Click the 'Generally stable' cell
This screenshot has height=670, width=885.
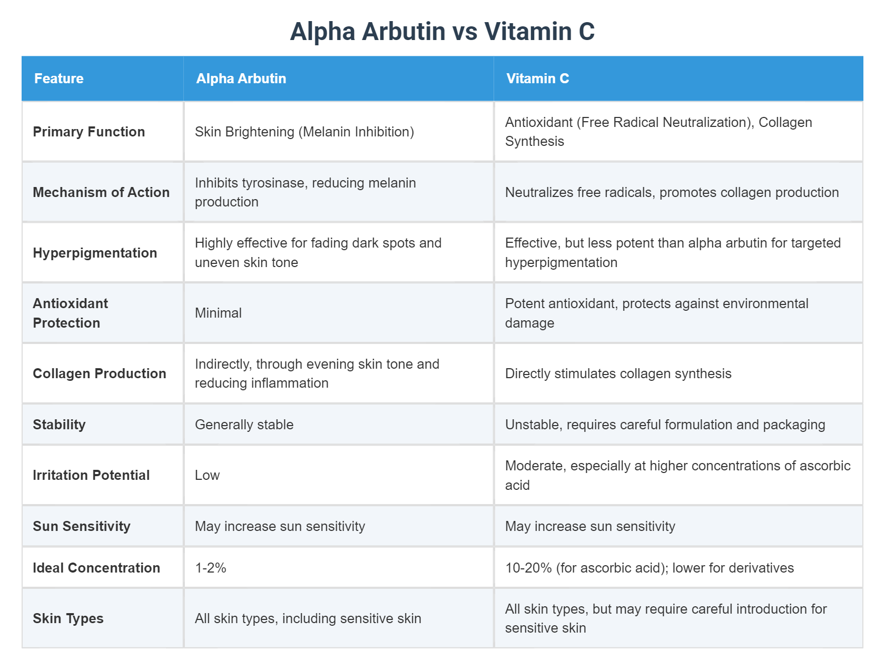click(x=244, y=425)
